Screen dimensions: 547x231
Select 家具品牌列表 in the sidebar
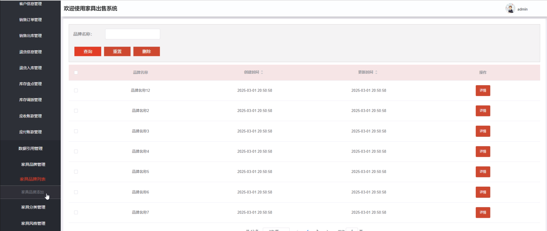pyautogui.click(x=32, y=179)
